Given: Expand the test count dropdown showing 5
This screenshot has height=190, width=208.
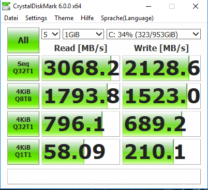Looking at the screenshot, I should pos(51,34).
